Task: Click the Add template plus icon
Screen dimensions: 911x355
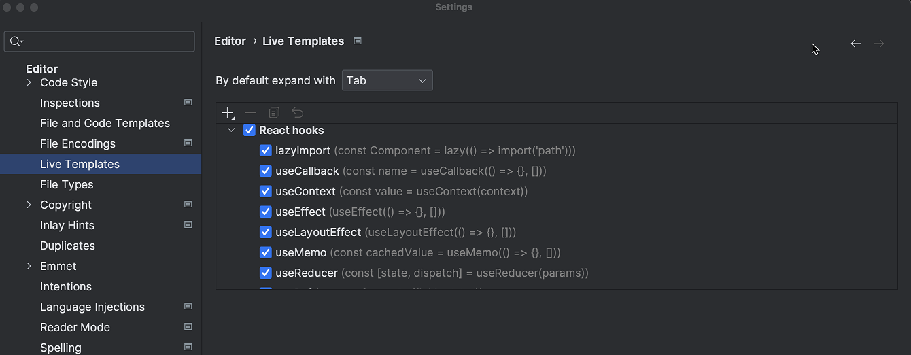Action: pos(228,113)
